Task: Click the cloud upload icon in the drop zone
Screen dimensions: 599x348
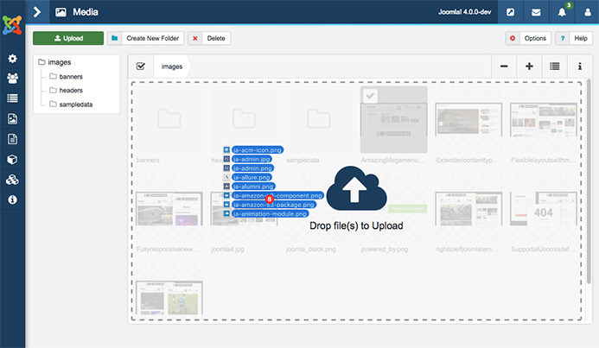Action: tap(356, 188)
